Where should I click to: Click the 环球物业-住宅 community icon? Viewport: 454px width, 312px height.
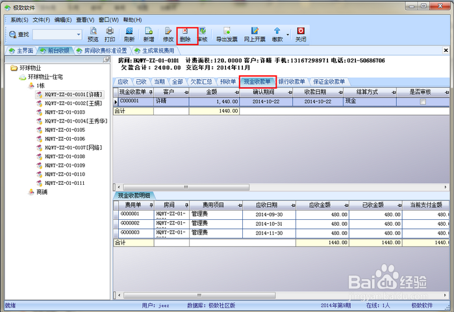[23, 77]
